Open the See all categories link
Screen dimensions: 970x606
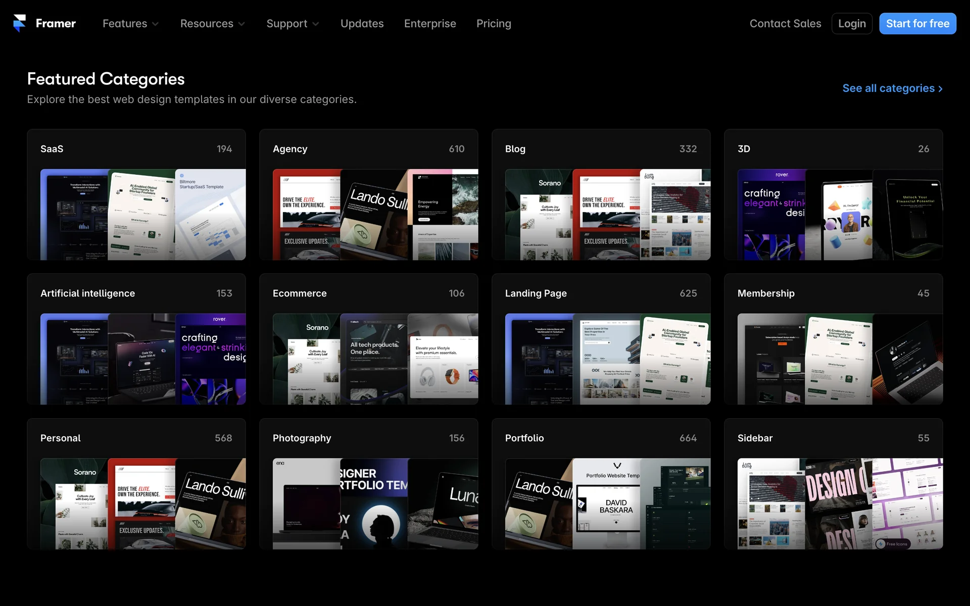click(892, 88)
